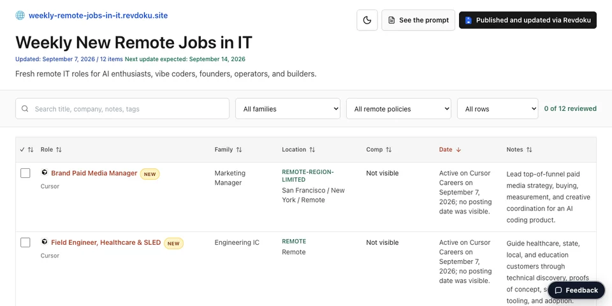Sort table by Family column header

228,149
